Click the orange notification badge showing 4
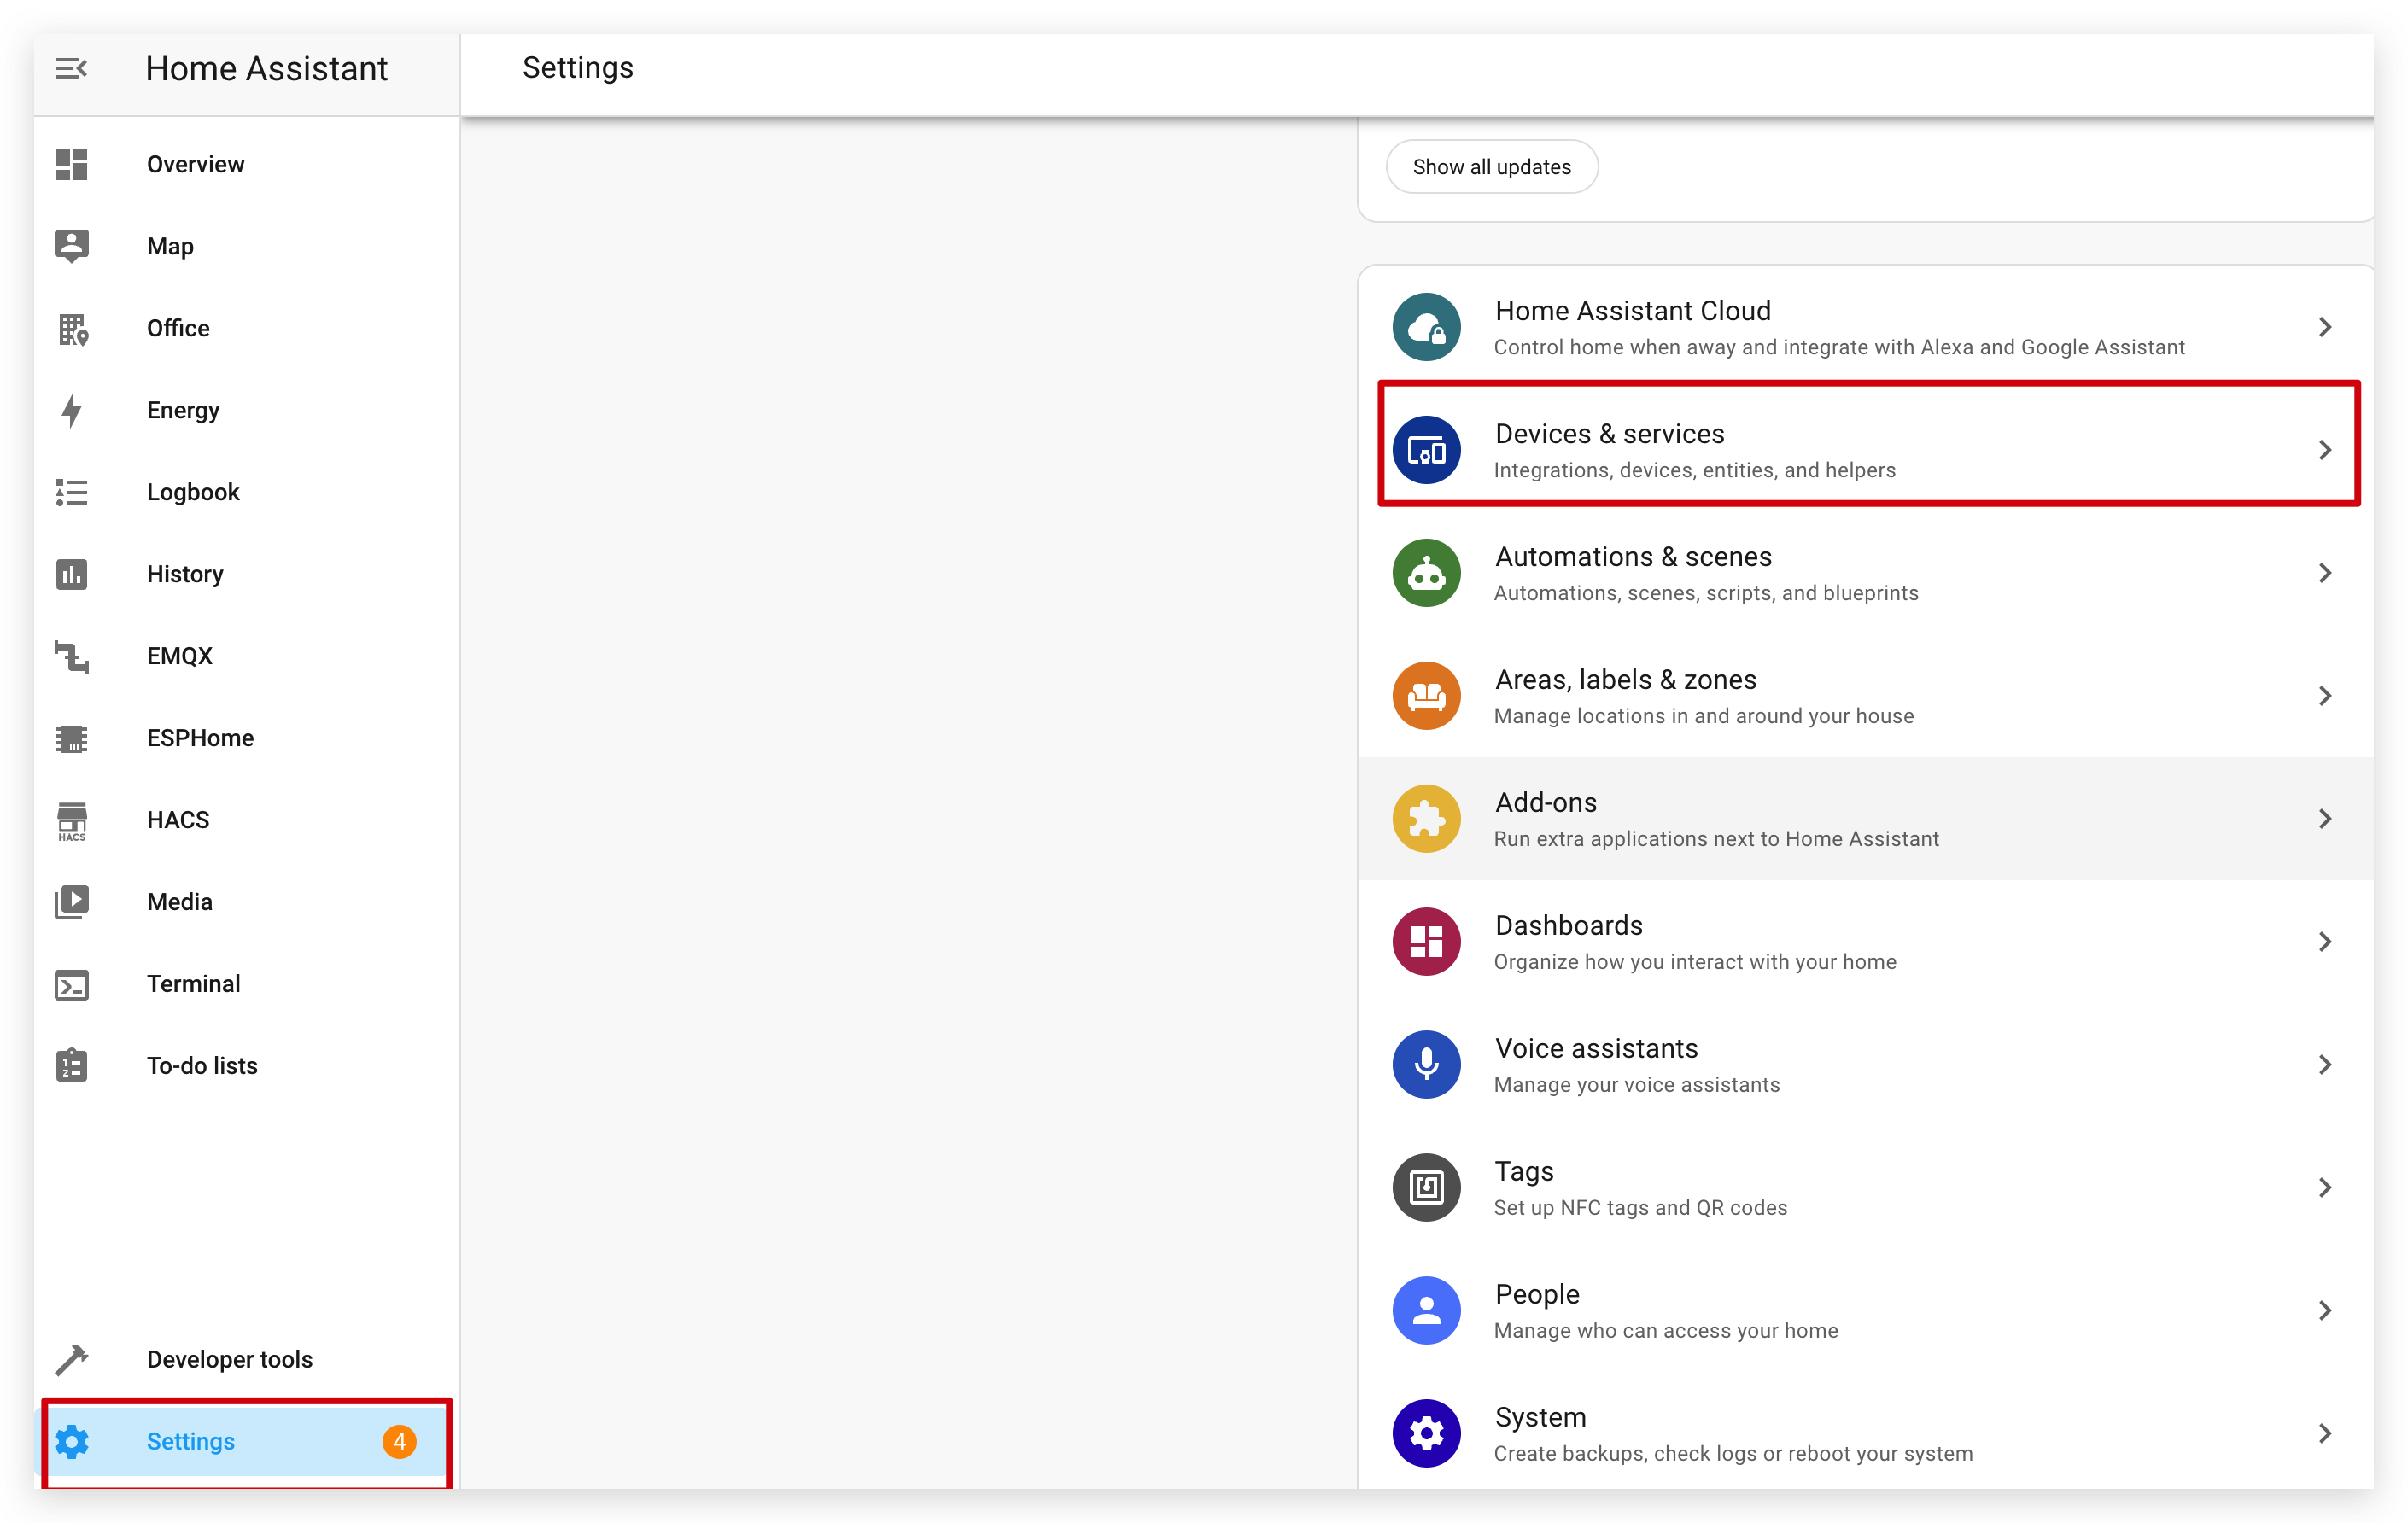Image resolution: width=2408 pixels, height=1523 pixels. pyautogui.click(x=399, y=1441)
